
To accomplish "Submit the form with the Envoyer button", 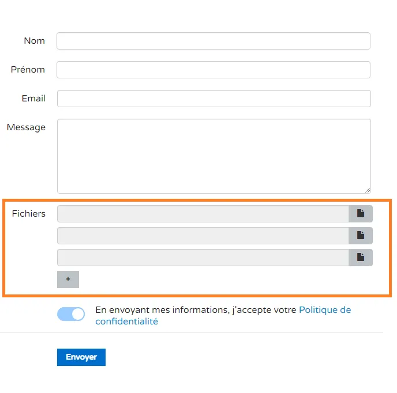I will pyautogui.click(x=81, y=357).
